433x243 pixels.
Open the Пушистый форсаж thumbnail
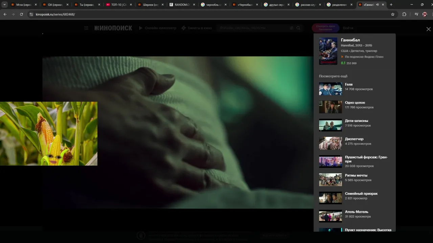point(331,162)
